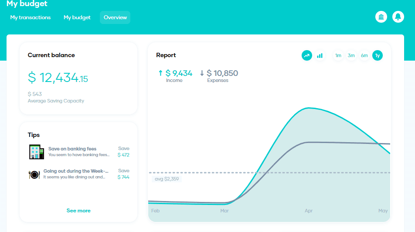This screenshot has width=415, height=232.
Task: Open the My budget tab
Action: (77, 17)
